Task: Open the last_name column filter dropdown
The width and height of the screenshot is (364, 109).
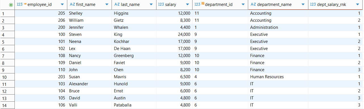Action: (151, 5)
